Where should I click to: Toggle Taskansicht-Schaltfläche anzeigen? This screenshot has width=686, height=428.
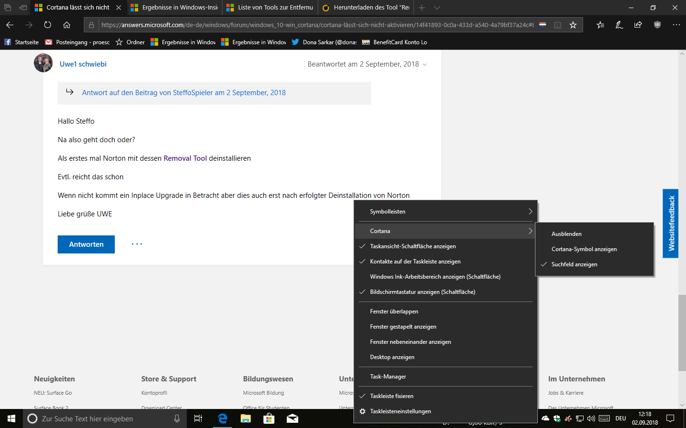click(445, 246)
